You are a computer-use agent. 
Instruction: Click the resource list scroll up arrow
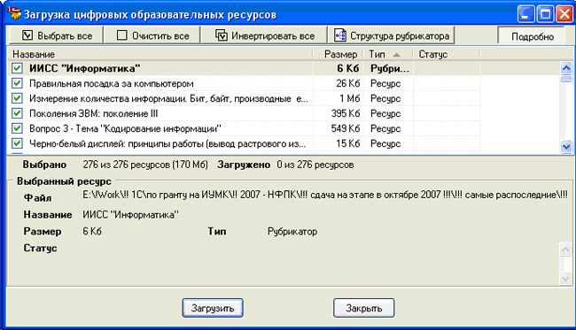[x=566, y=68]
